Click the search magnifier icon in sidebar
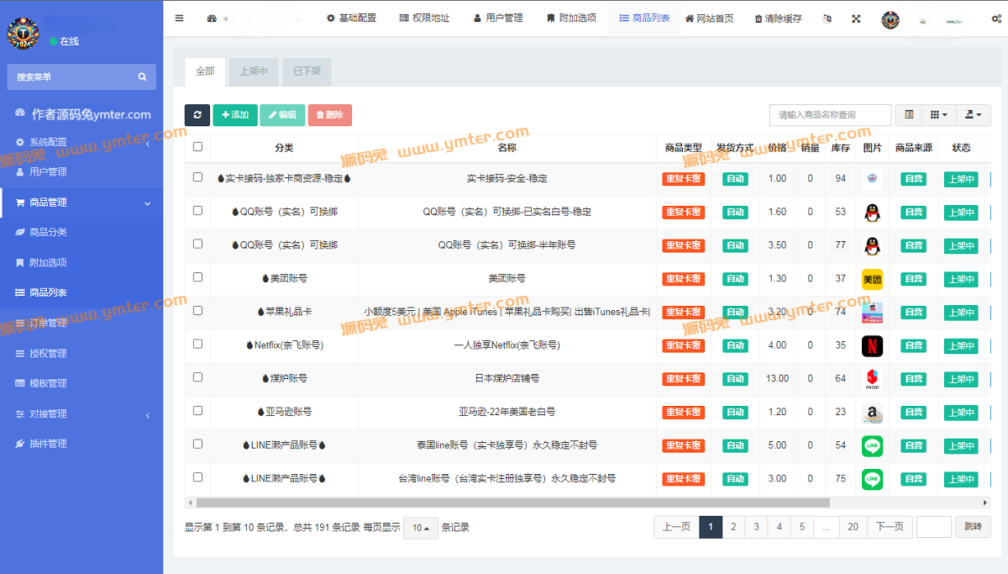This screenshot has height=574, width=1008. tap(142, 76)
